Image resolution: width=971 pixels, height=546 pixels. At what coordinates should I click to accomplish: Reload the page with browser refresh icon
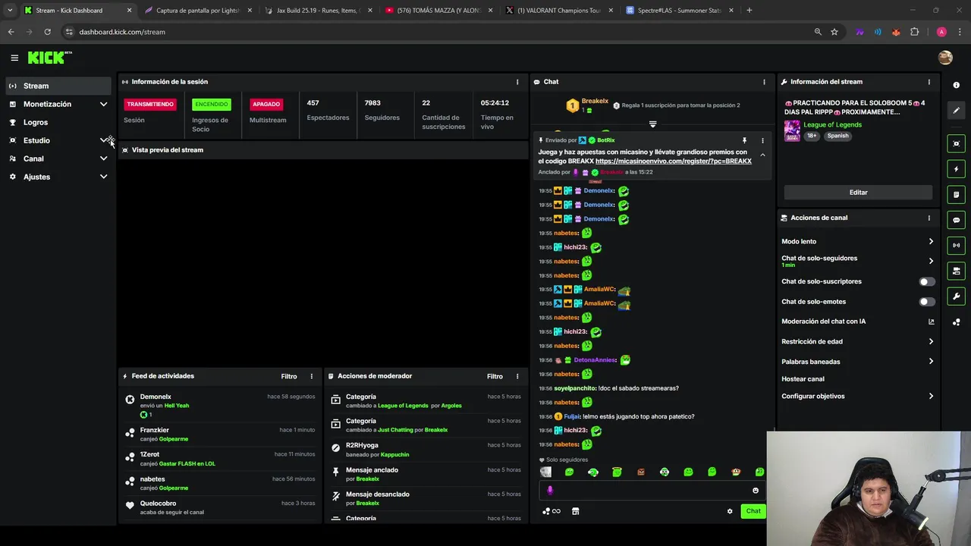click(47, 32)
